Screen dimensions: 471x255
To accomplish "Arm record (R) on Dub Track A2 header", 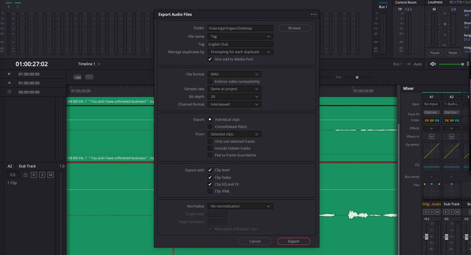I will [x=34, y=175].
